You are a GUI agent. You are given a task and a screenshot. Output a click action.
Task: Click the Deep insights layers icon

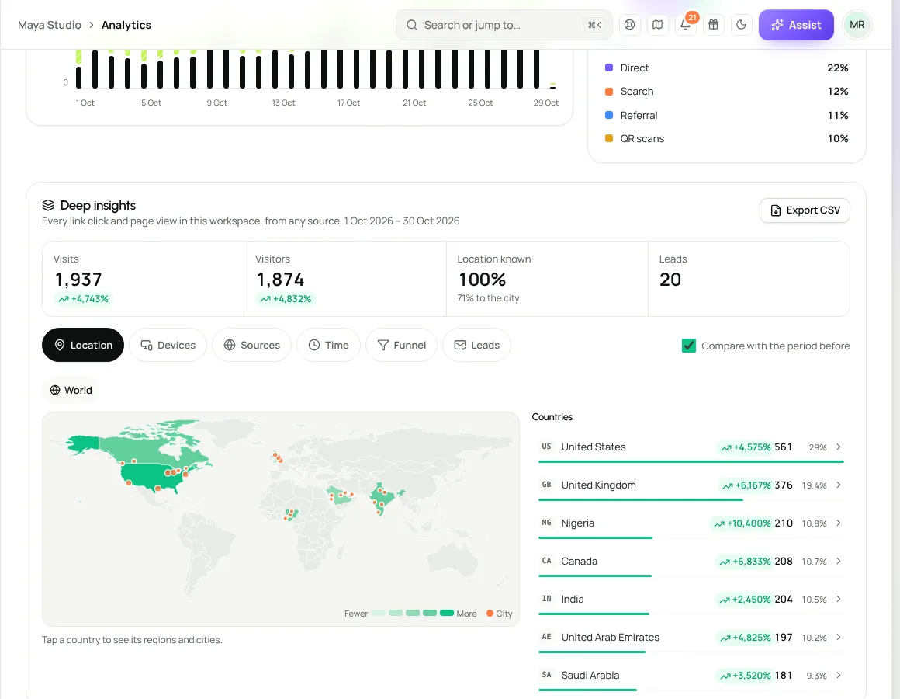pyautogui.click(x=48, y=205)
